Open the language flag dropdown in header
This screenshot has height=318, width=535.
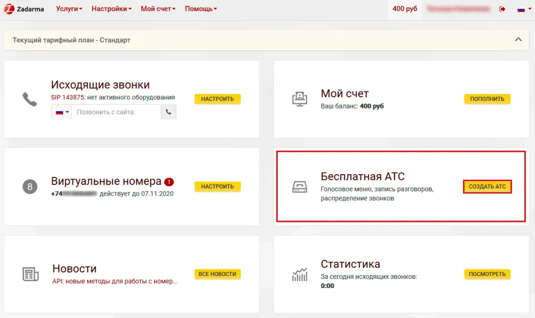click(x=524, y=9)
